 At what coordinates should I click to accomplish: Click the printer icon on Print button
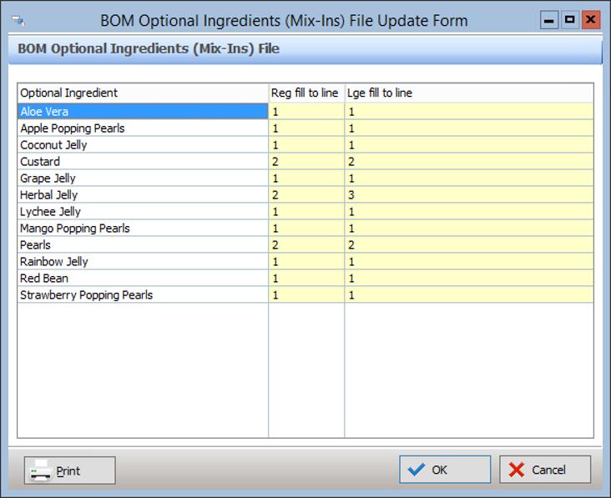[40, 470]
